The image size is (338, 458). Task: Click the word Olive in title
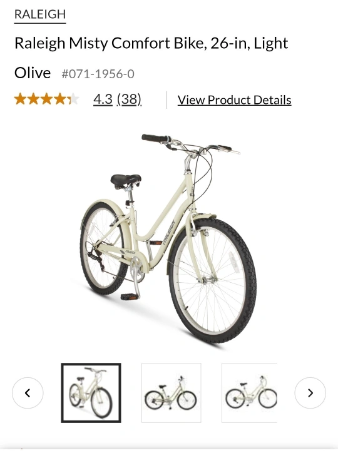pos(33,73)
